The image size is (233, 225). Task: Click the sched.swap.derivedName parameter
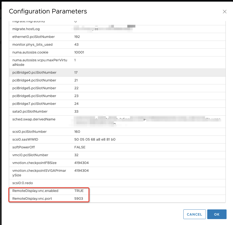pos(34,119)
